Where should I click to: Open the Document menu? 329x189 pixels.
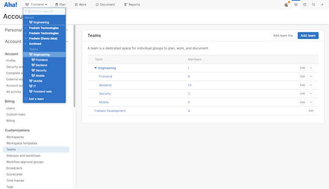[105, 5]
